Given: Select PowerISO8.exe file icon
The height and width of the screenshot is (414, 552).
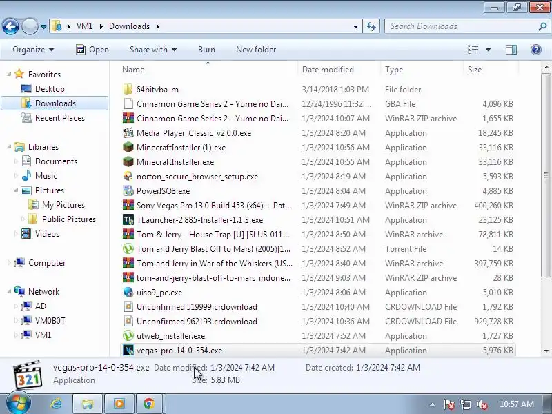Looking at the screenshot, I should point(128,191).
